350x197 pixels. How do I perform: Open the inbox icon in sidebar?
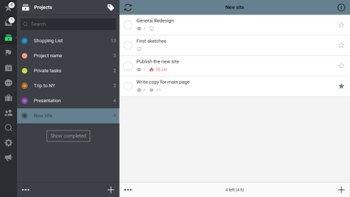click(9, 22)
